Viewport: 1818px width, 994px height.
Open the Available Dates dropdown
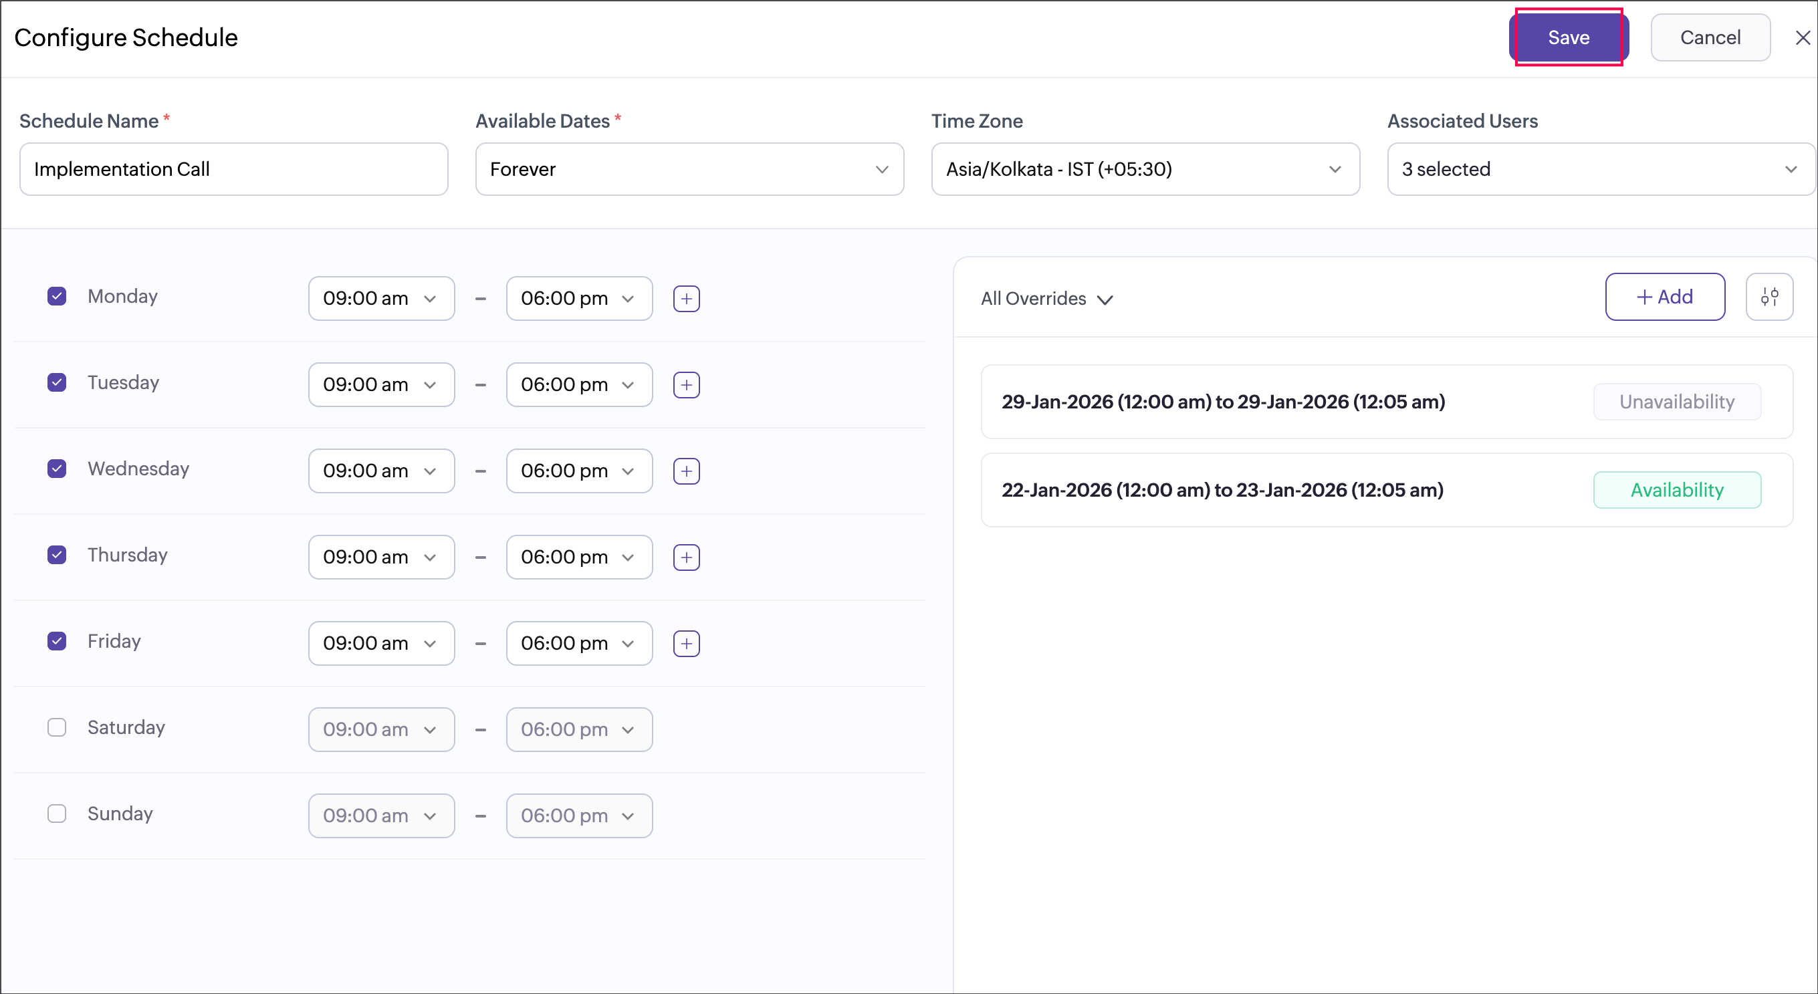(x=689, y=169)
